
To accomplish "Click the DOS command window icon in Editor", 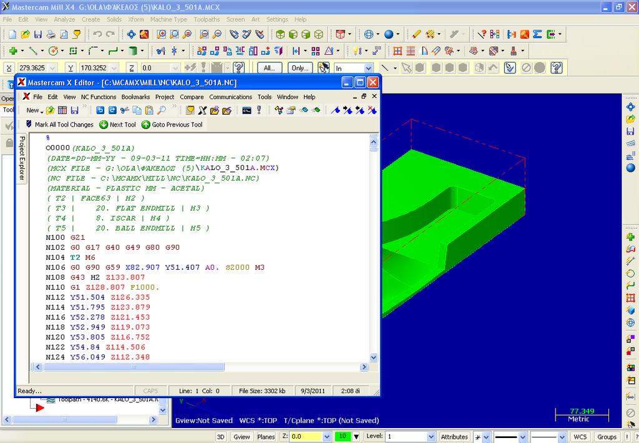I will pyautogui.click(x=246, y=110).
